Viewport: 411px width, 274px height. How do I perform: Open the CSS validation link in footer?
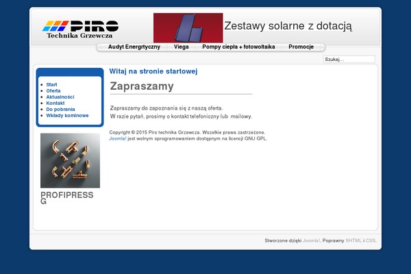click(x=371, y=240)
